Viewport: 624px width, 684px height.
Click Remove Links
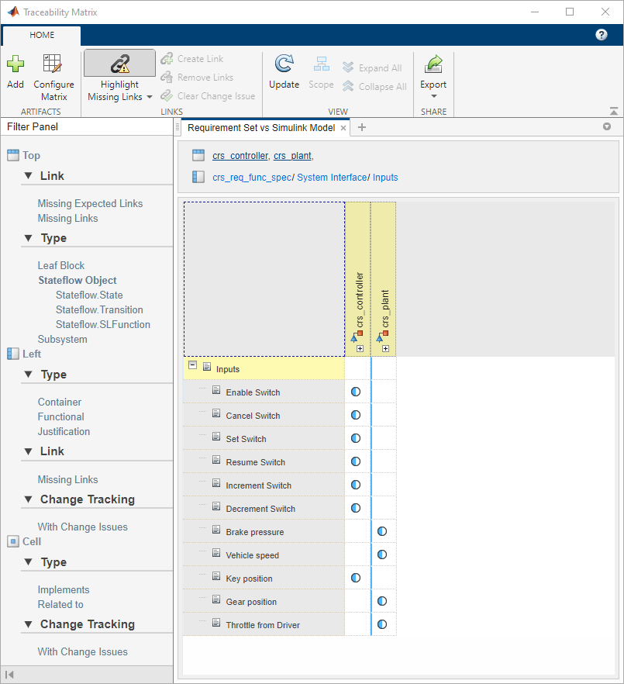(x=197, y=78)
